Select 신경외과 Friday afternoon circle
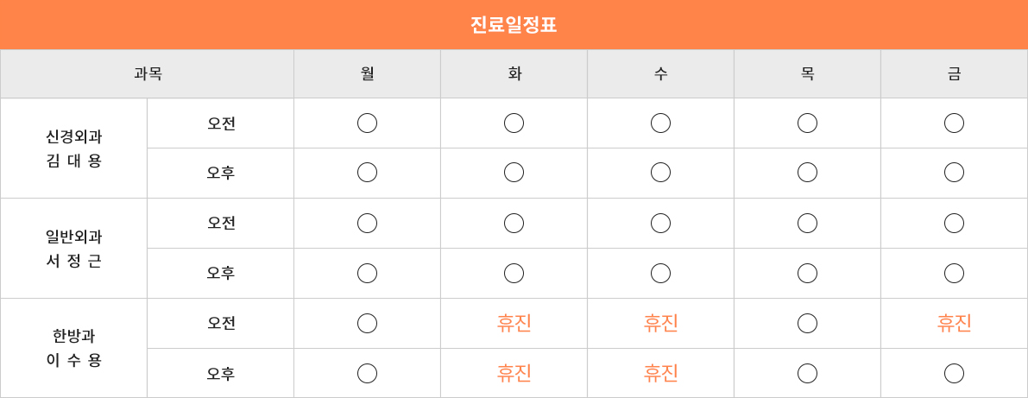1028x398 pixels. [x=954, y=173]
